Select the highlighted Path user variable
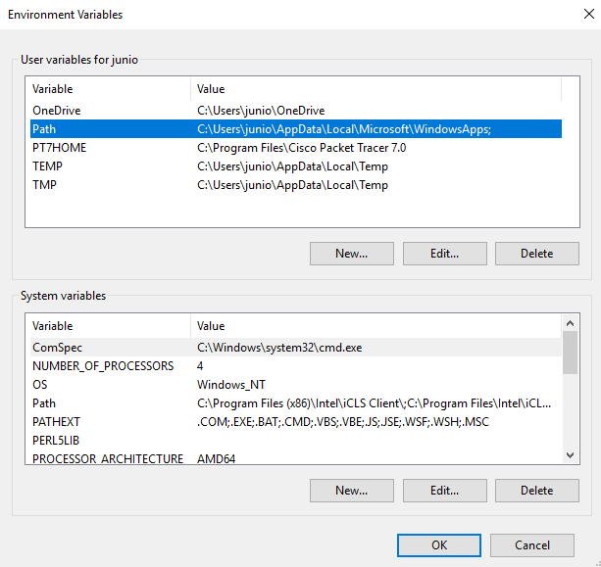This screenshot has width=601, height=567. pos(296,129)
